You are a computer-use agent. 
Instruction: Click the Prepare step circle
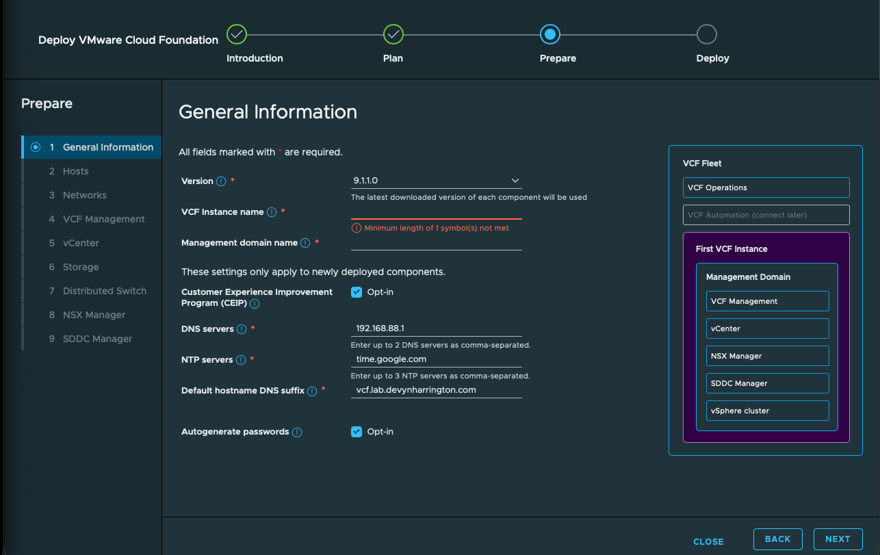point(549,34)
